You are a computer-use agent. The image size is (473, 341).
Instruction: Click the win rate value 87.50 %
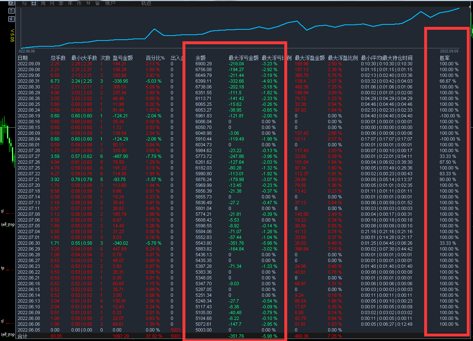click(448, 162)
